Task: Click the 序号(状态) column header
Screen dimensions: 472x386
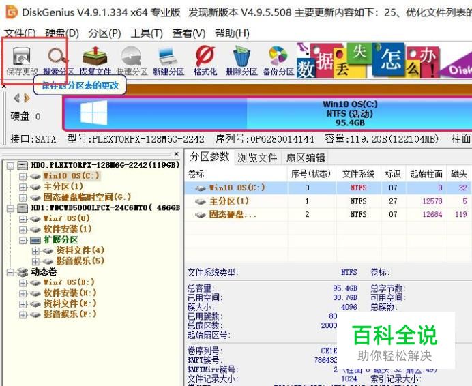Action: 311,174
